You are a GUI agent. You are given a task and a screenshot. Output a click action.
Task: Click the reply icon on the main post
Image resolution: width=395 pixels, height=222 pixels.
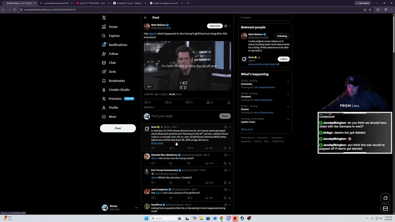point(146,102)
